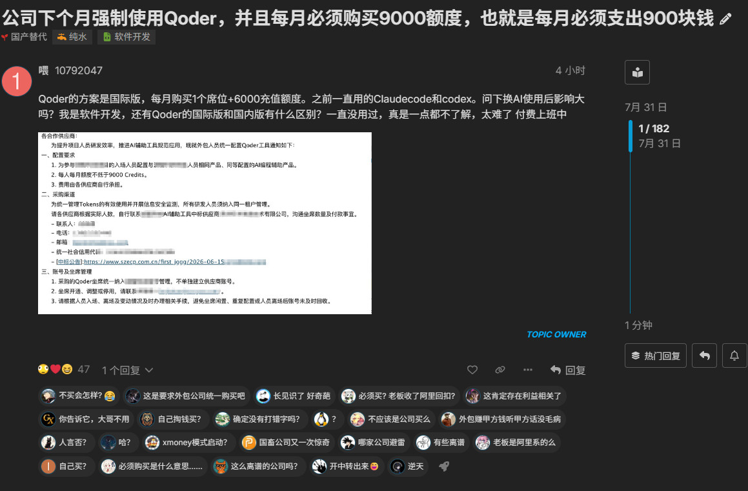Open the notification bell settings

click(734, 356)
